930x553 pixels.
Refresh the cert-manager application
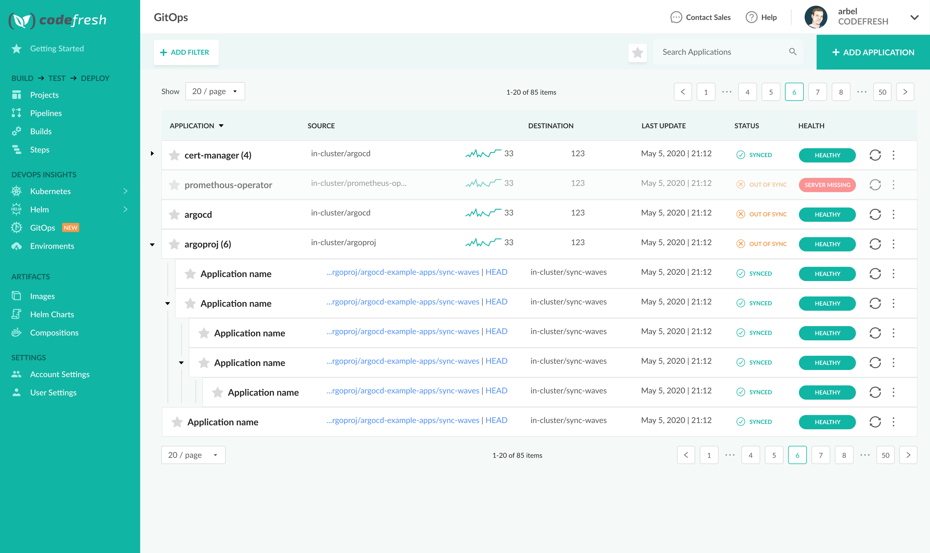coord(875,155)
